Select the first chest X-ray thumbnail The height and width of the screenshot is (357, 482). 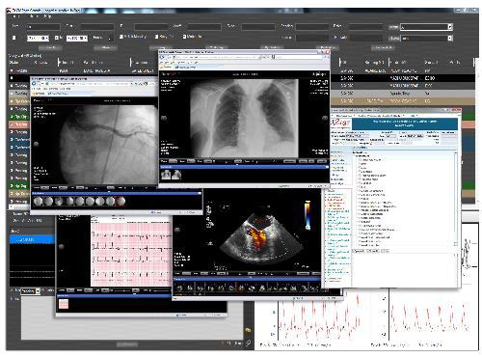(166, 175)
